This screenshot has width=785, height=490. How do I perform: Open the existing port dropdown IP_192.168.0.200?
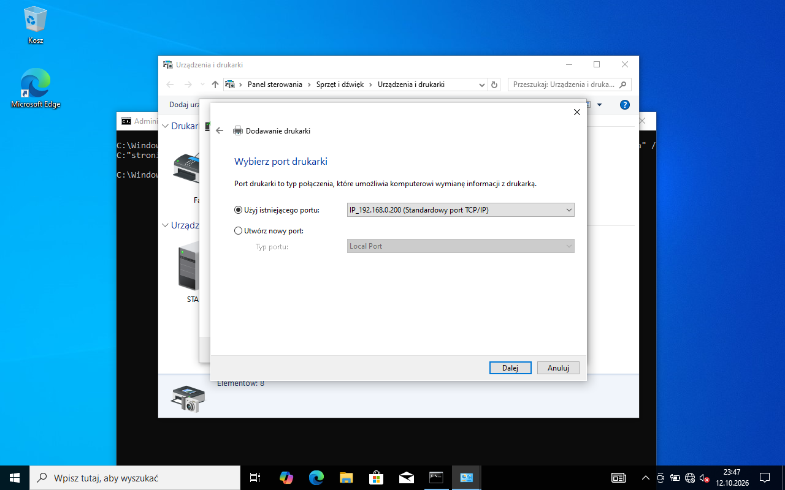click(x=461, y=210)
